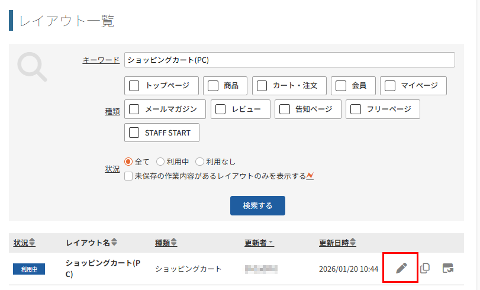This screenshot has height=290, width=480.
Task: Sort table by 更新日時 column
Action: click(x=337, y=243)
